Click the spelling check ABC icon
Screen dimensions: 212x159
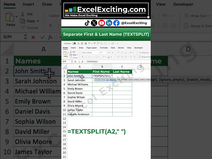(94, 43)
